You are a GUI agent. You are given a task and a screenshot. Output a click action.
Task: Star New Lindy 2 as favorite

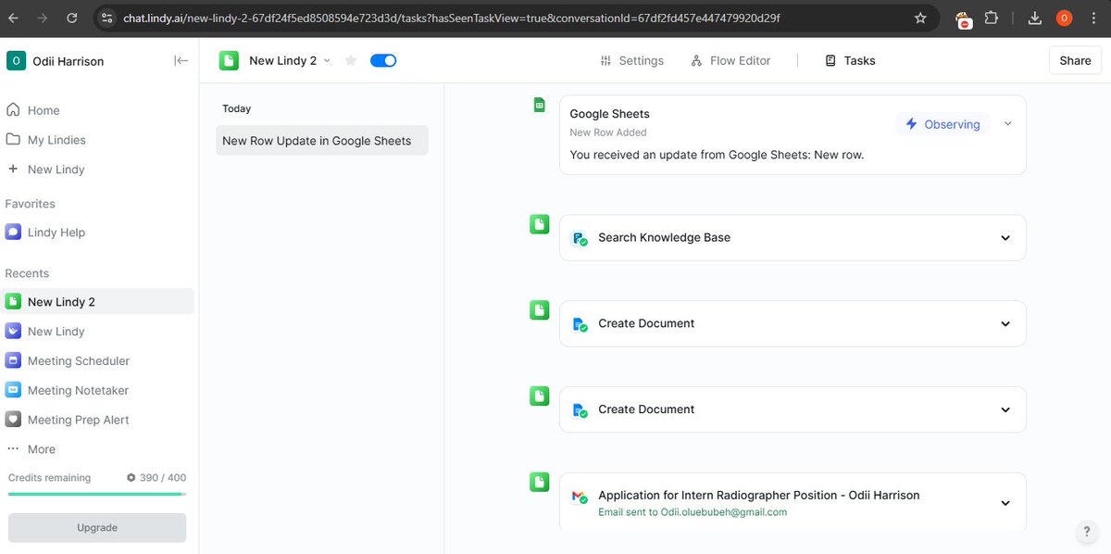click(351, 60)
